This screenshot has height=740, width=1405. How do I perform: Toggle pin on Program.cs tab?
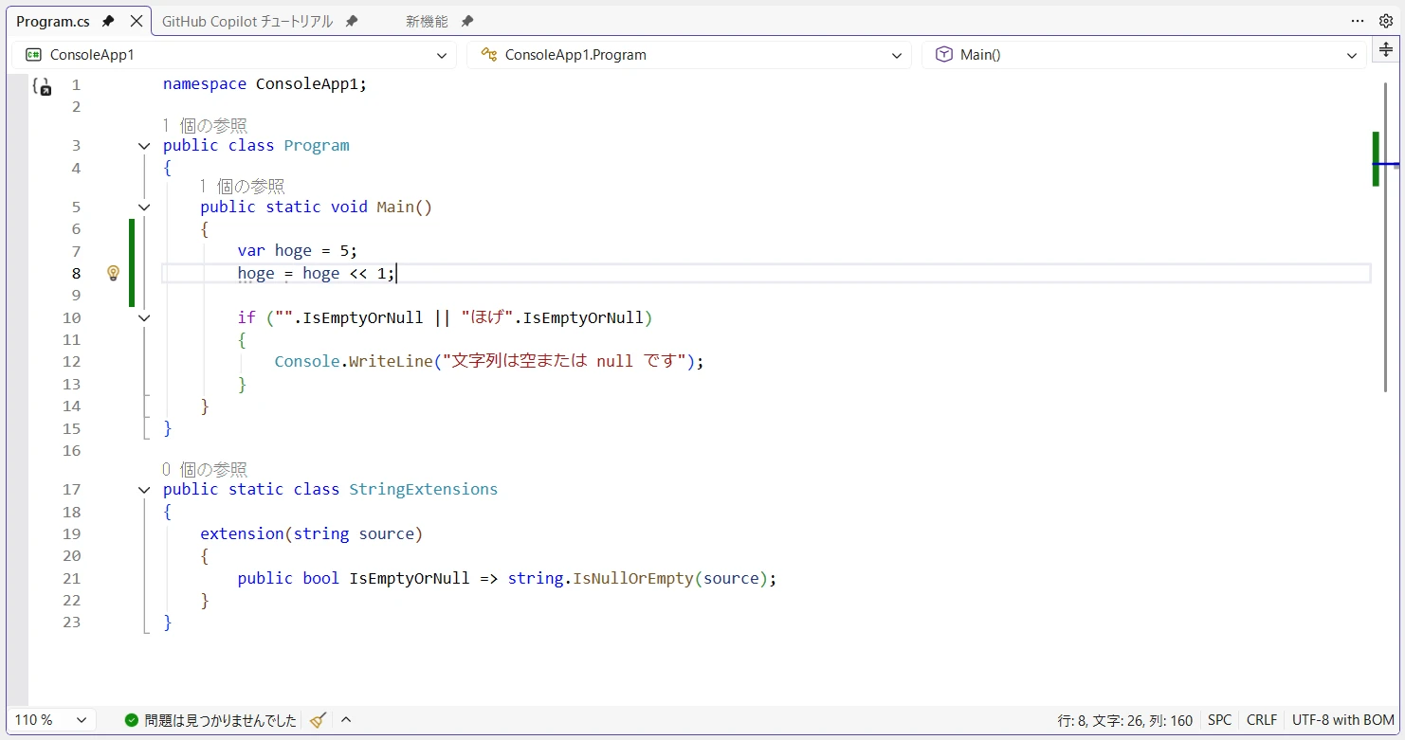point(108,21)
